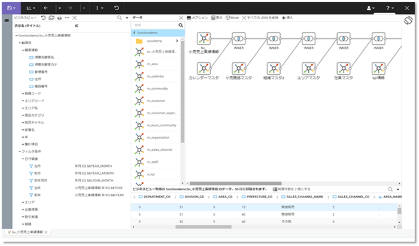Viewport: 419px width, 246px height.
Task: Click the オプション button in the join toolbar
Action: point(197,17)
